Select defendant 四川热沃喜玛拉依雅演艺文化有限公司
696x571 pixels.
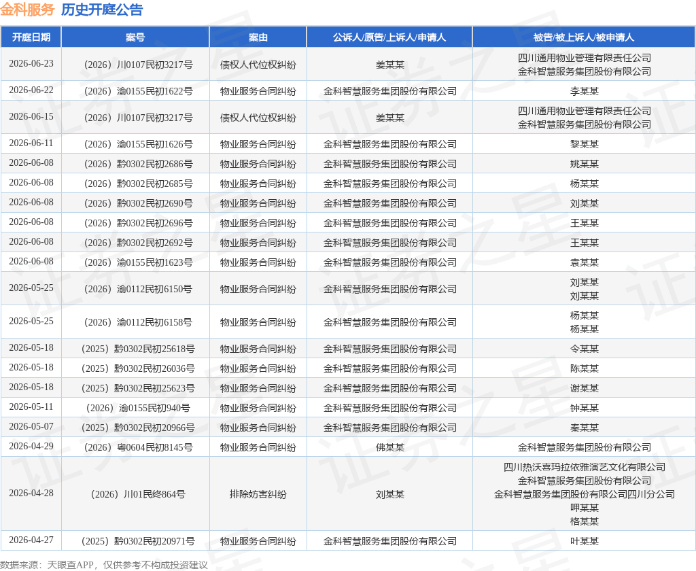[584, 467]
